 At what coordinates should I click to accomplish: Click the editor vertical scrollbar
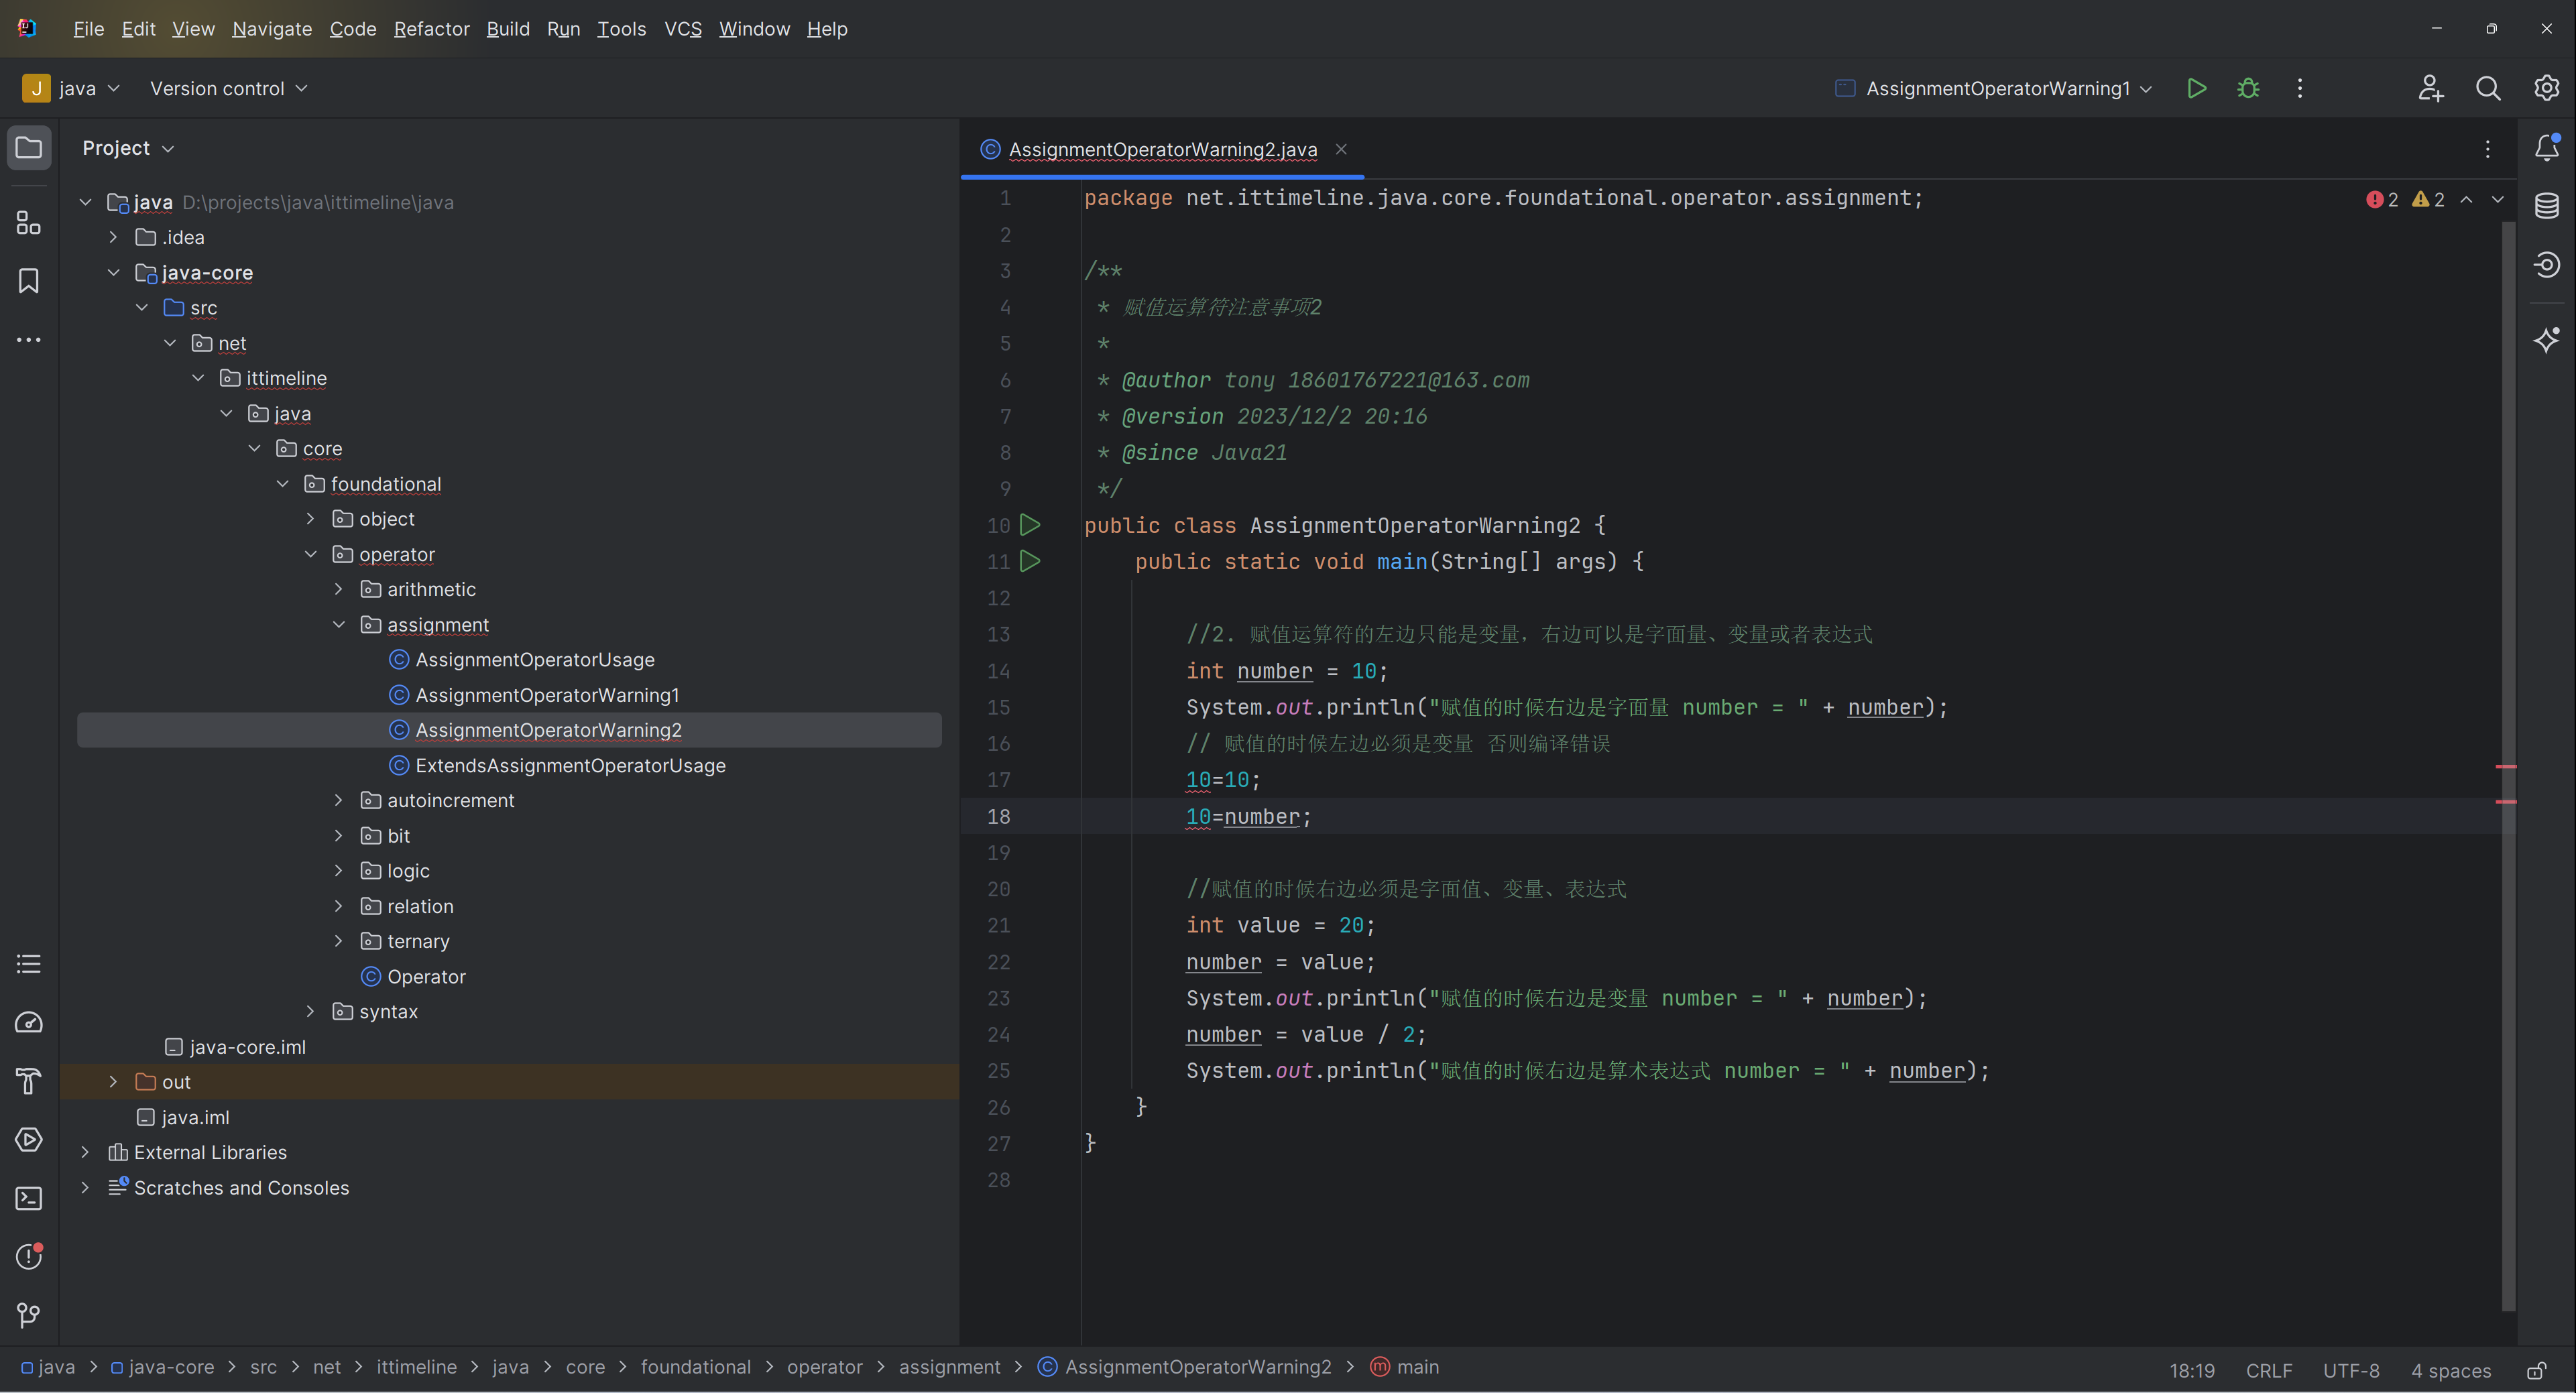click(2507, 765)
